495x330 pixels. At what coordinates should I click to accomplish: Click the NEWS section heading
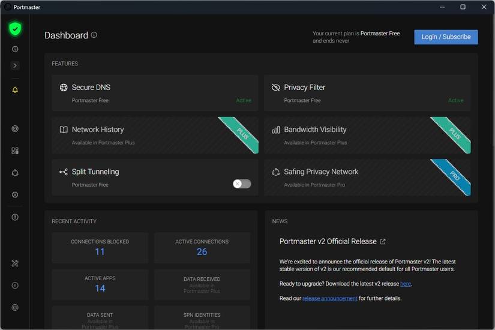tap(280, 221)
